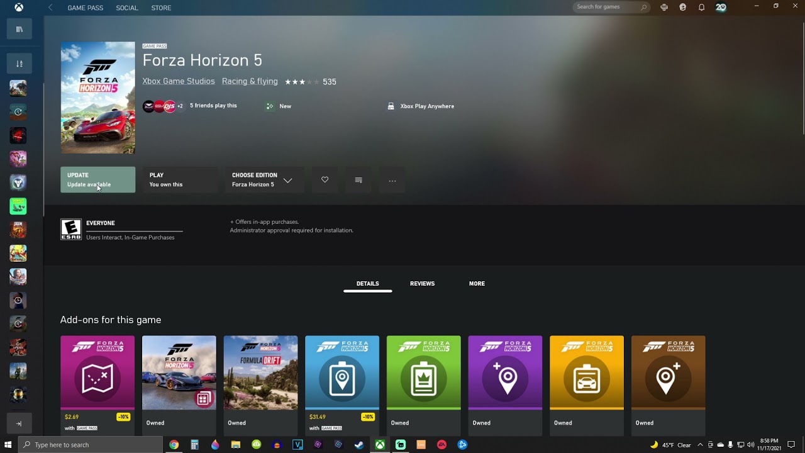Switch to the More tab
Screen dimensions: 805x453
tap(477, 284)
